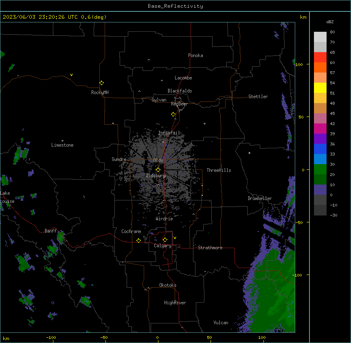Click the white asterisk above Limestone
Screen dimensions: 351x343
click(x=62, y=141)
